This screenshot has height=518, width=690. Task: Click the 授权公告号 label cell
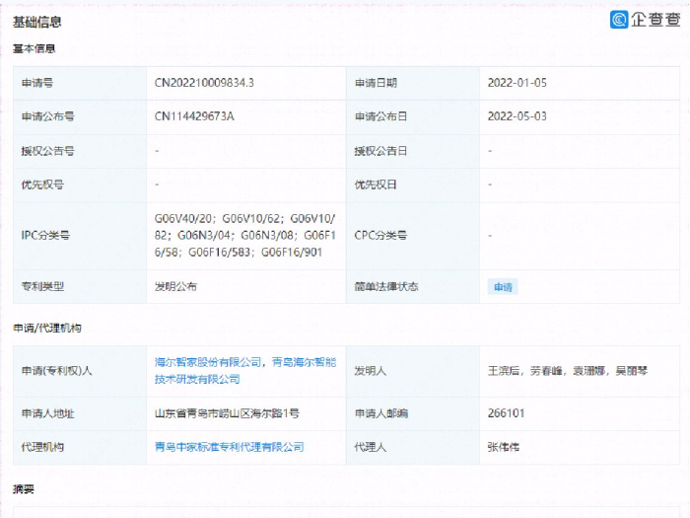tap(80, 151)
